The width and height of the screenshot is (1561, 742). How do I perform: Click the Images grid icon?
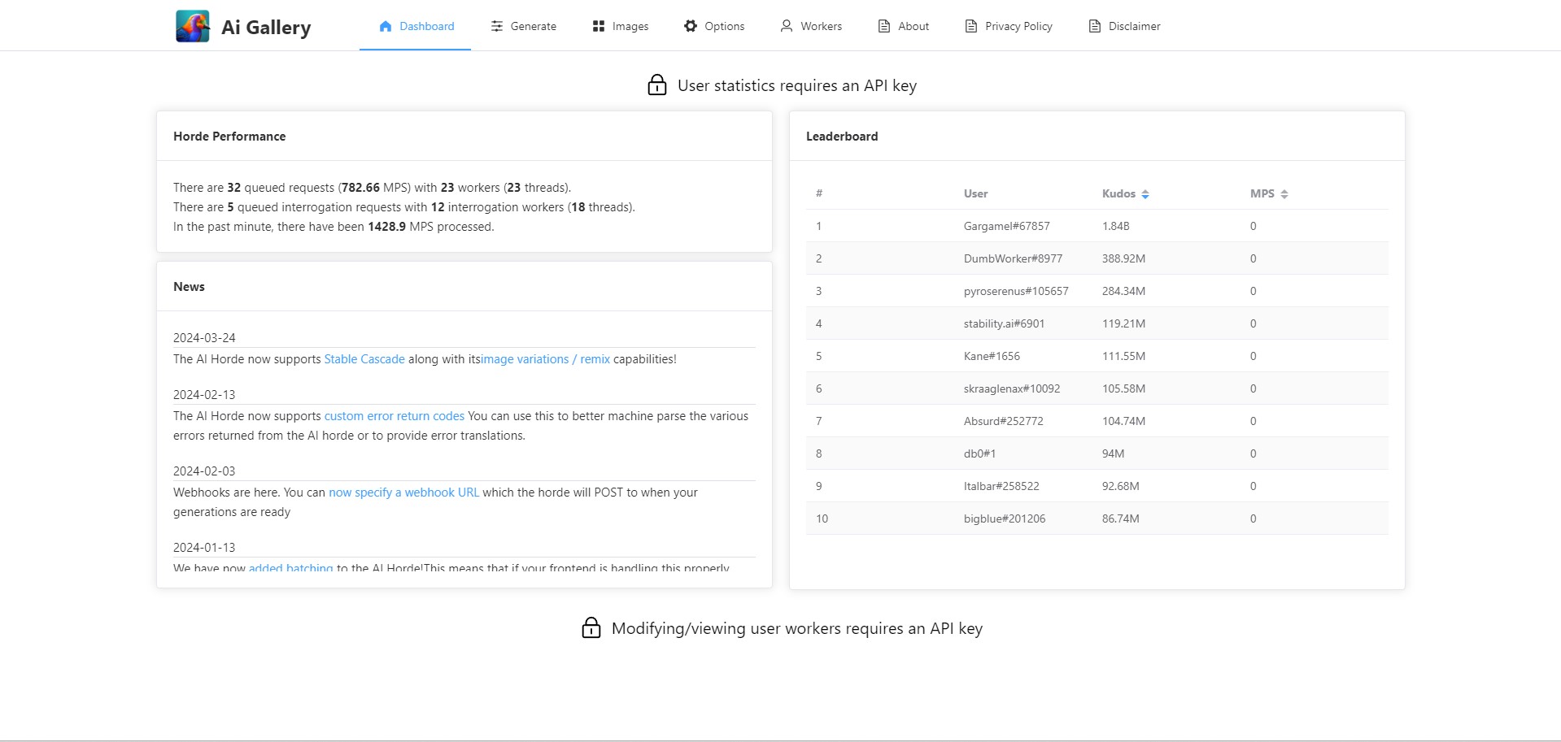599,26
